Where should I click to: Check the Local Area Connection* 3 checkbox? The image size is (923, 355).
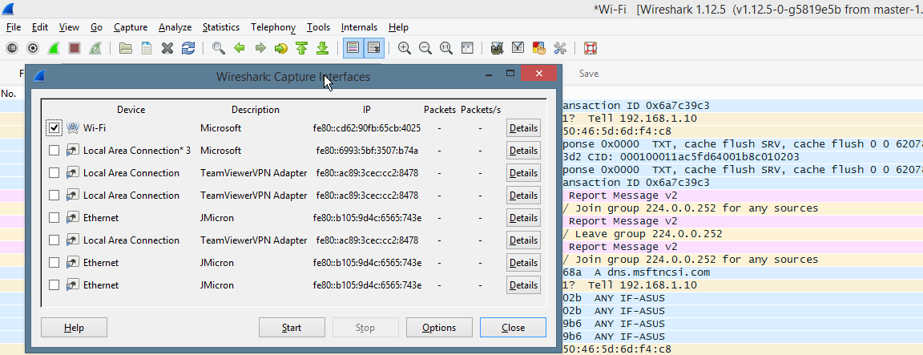click(x=54, y=150)
